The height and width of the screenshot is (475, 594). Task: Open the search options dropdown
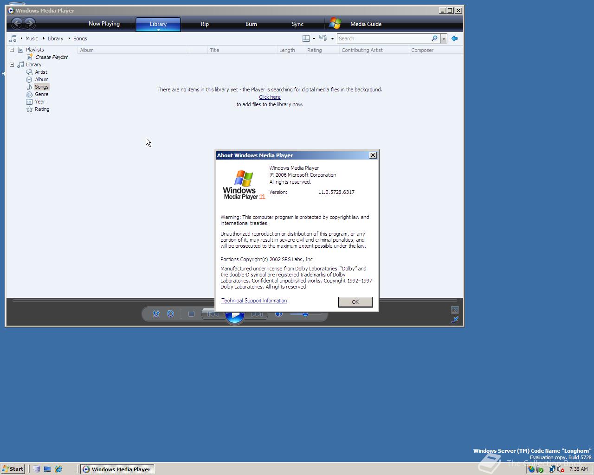point(444,39)
